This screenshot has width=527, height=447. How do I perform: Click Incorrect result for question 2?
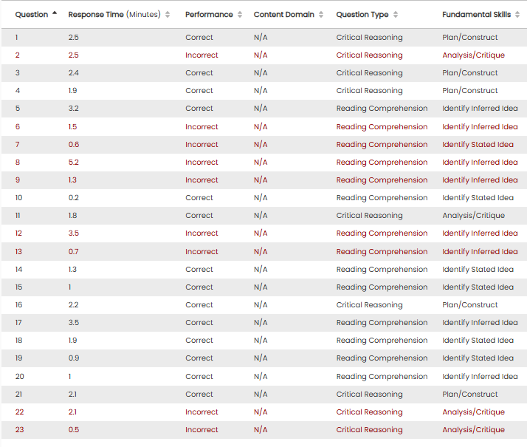tap(201, 55)
